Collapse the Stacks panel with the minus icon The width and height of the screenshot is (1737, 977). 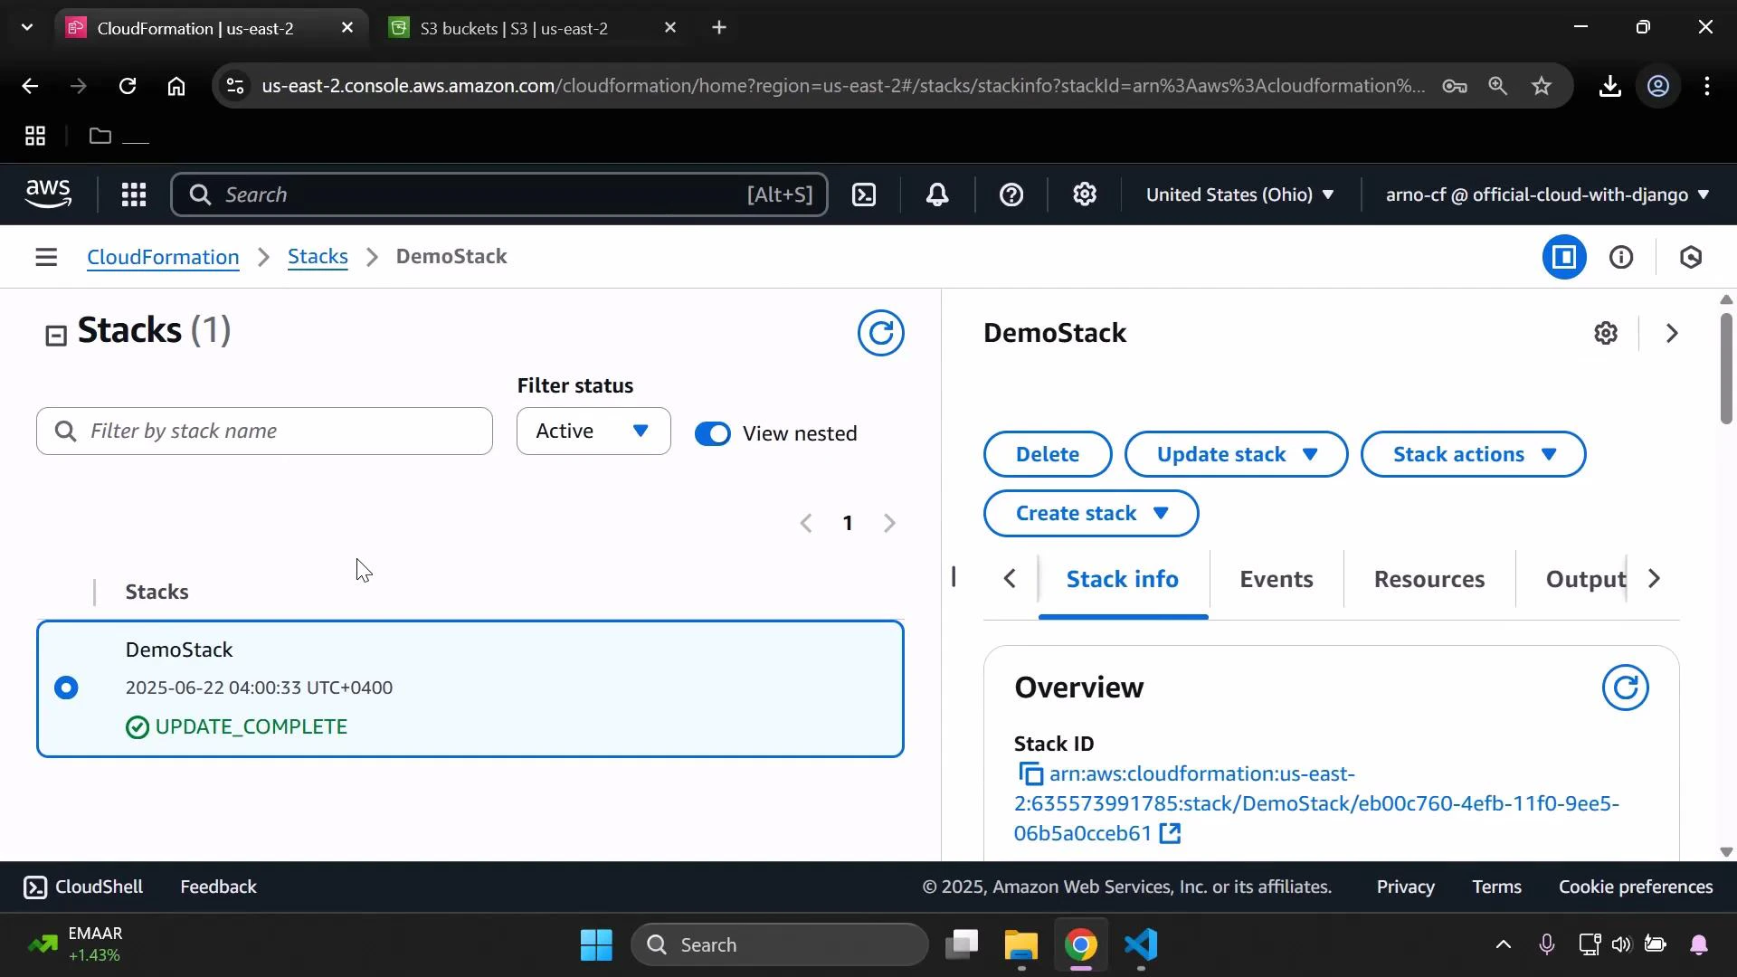click(x=55, y=334)
